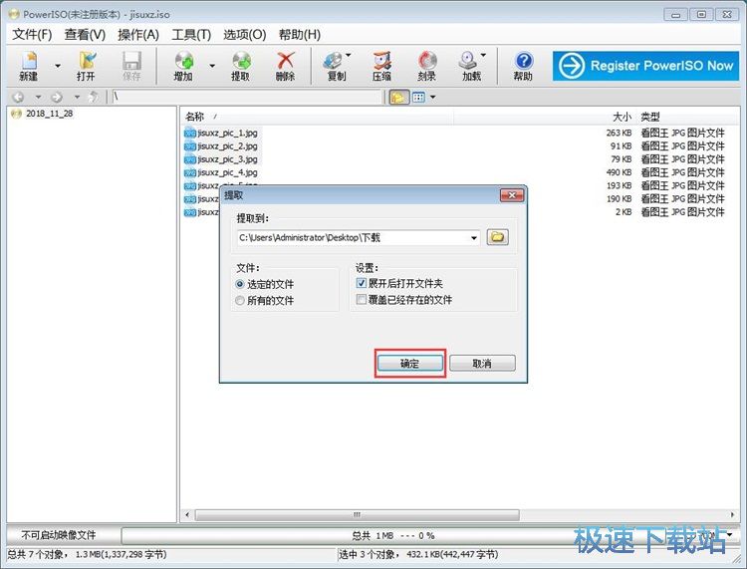This screenshot has width=747, height=569.
Task: Click the Mount (加载) toolbar icon
Action: [x=471, y=66]
